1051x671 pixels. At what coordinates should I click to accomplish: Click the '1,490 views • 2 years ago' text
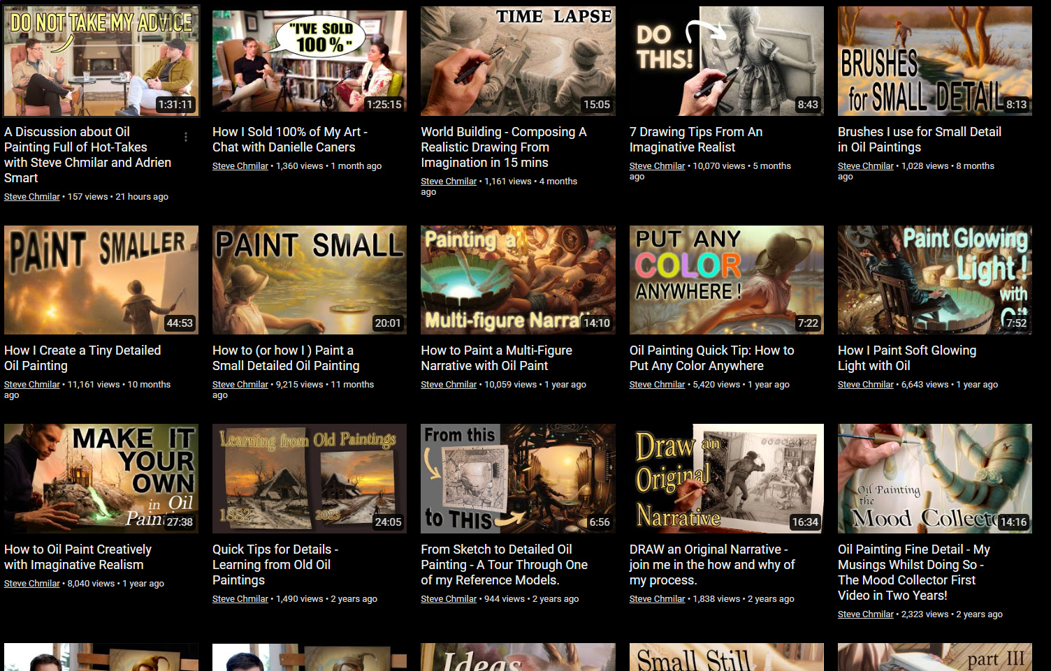pos(327,599)
